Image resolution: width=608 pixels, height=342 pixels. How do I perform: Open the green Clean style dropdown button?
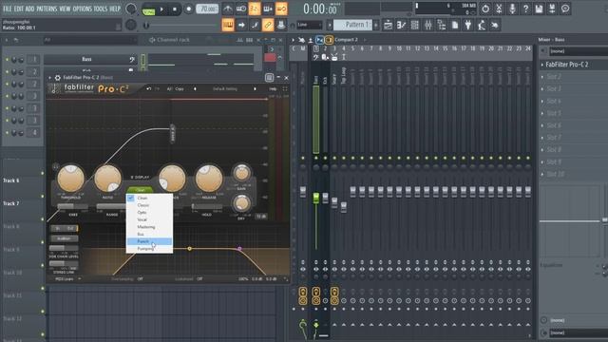tap(140, 190)
